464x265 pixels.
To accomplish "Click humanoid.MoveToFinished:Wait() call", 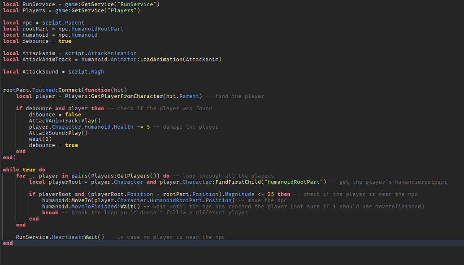I will tap(91, 206).
